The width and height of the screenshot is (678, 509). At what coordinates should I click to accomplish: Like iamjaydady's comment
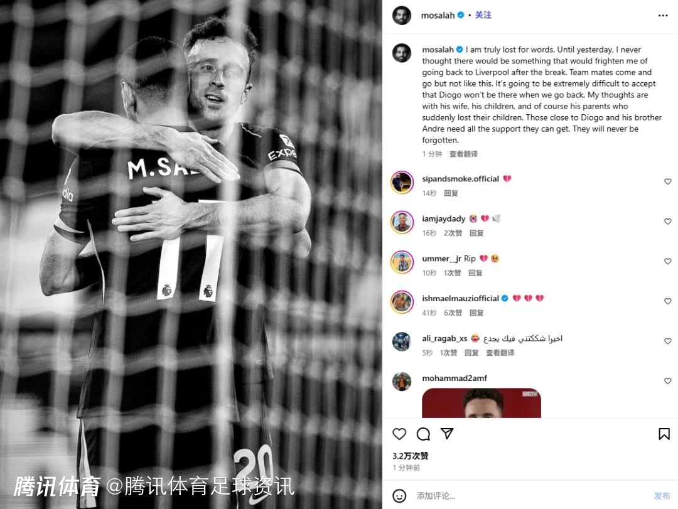(667, 222)
